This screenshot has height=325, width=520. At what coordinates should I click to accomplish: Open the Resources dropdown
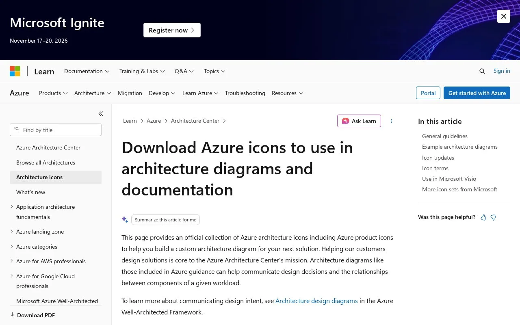tap(288, 93)
